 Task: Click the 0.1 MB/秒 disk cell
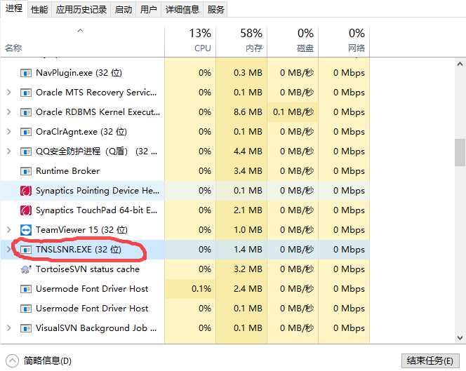(293, 112)
